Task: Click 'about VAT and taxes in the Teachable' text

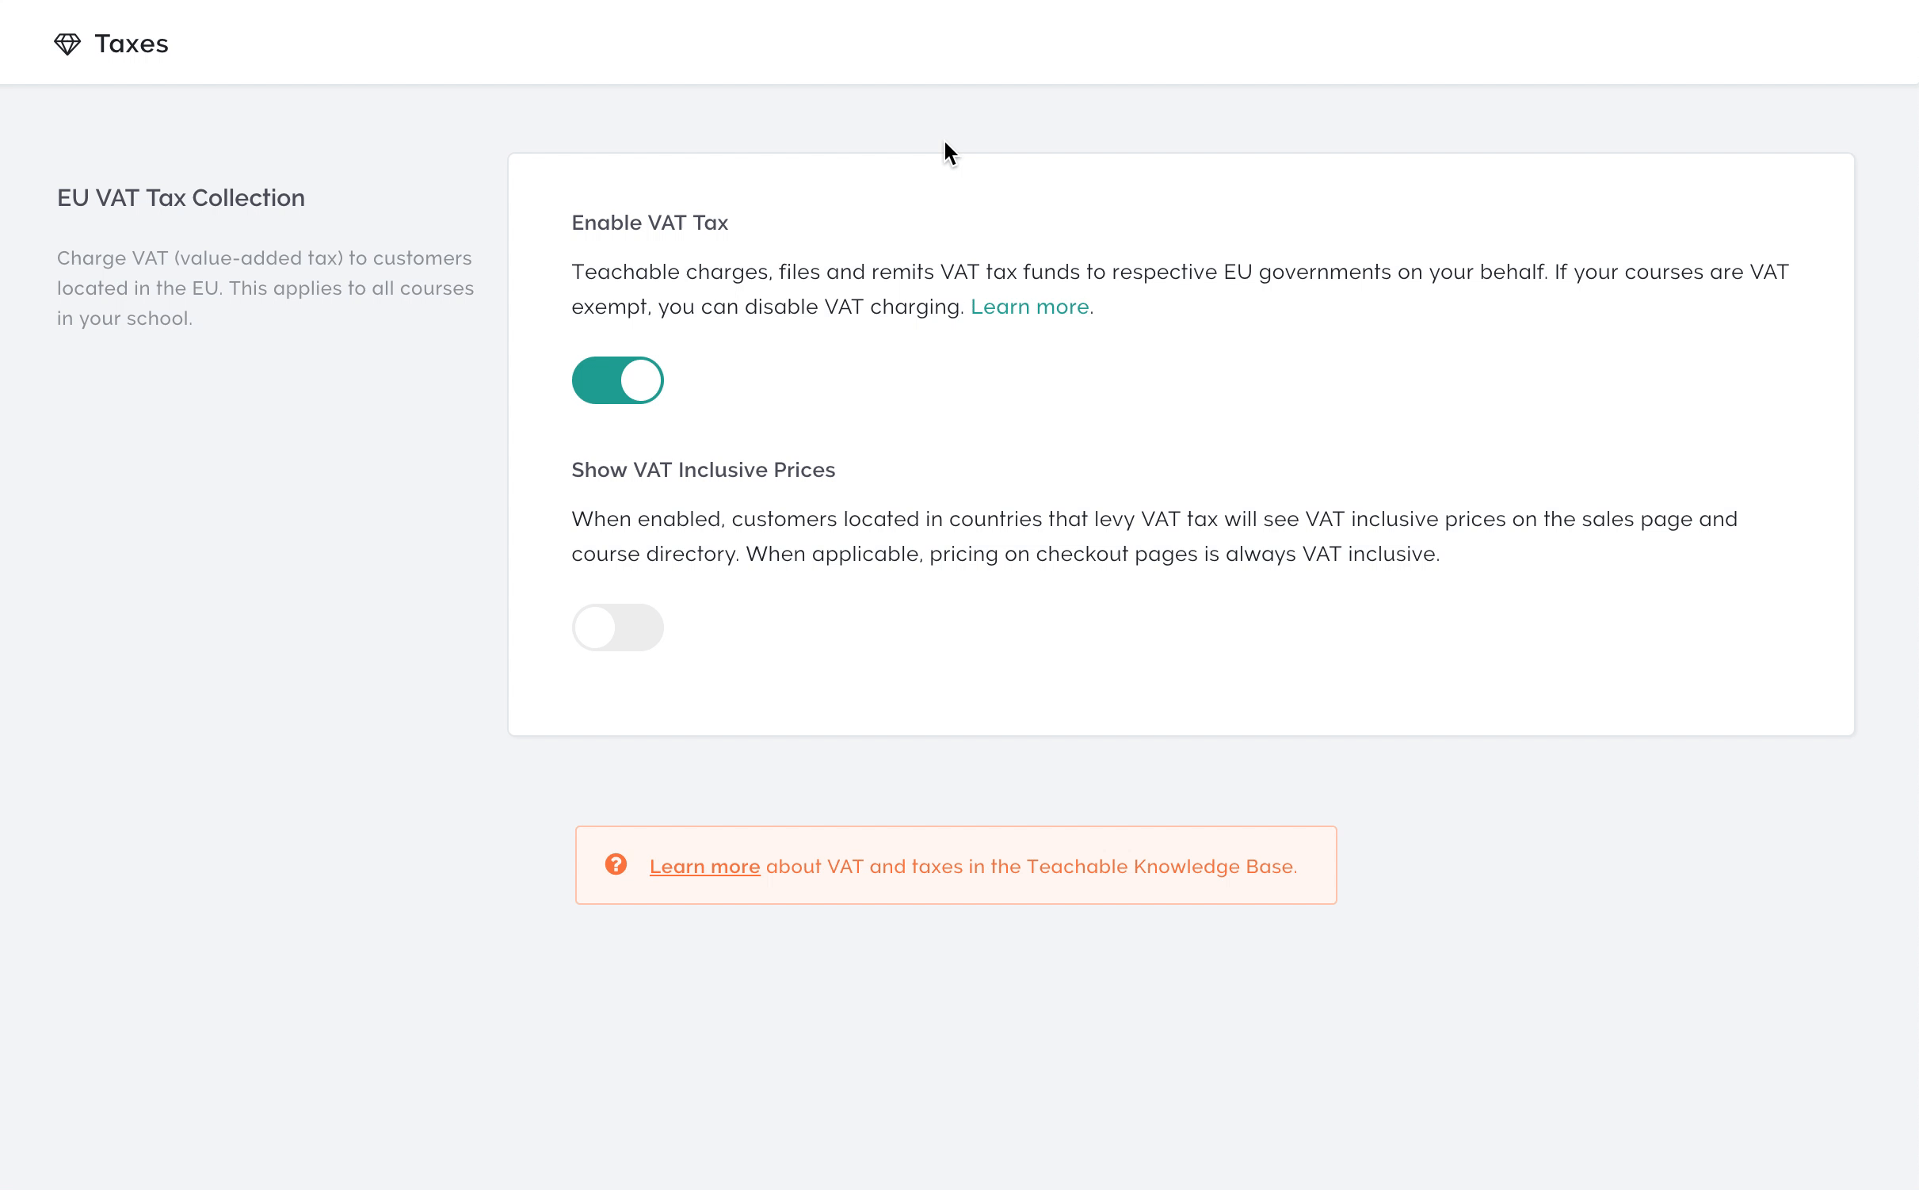Action: point(1032,867)
